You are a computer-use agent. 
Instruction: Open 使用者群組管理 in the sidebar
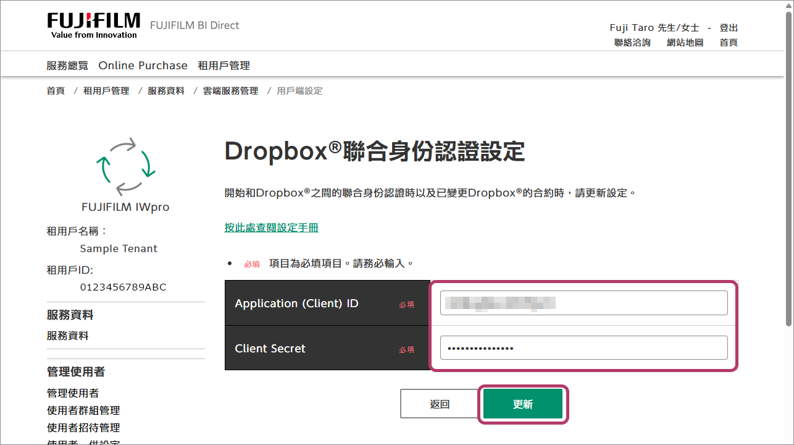(83, 410)
